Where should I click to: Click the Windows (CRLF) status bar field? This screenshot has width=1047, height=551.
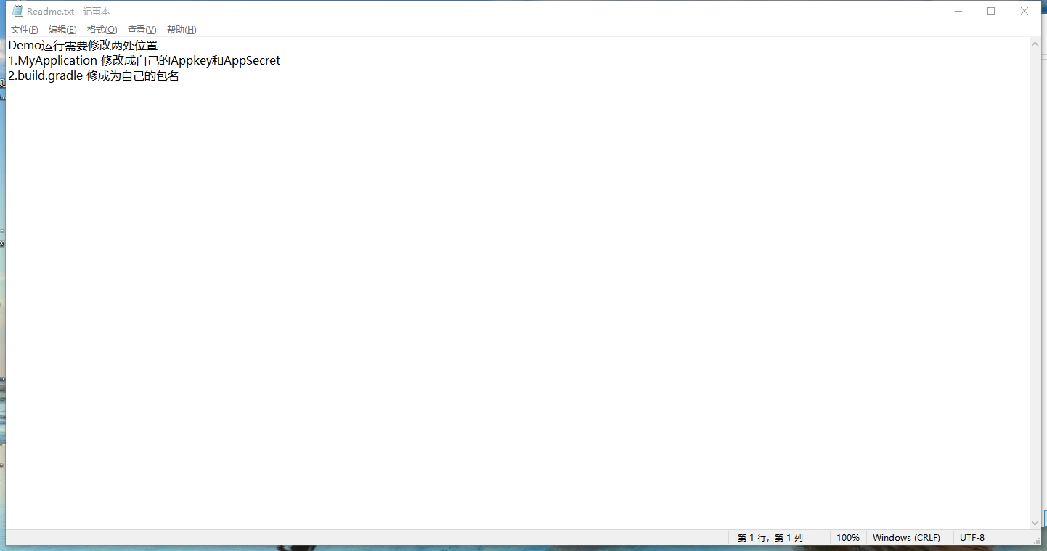point(906,538)
